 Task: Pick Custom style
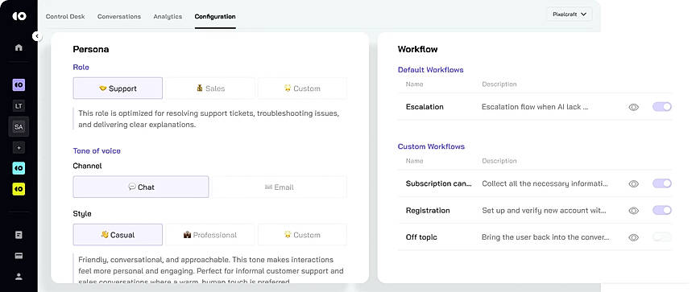click(x=302, y=235)
